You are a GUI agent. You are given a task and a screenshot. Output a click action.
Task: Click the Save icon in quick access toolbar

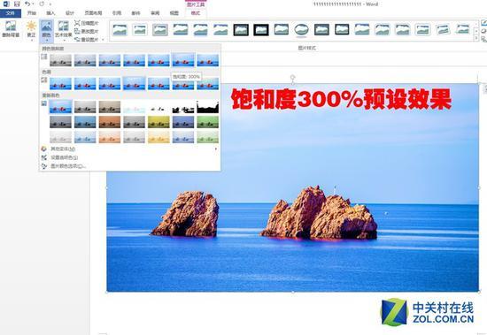coord(17,4)
